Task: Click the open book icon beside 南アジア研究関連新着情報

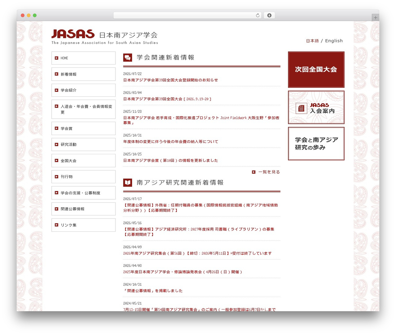Action: point(127,183)
